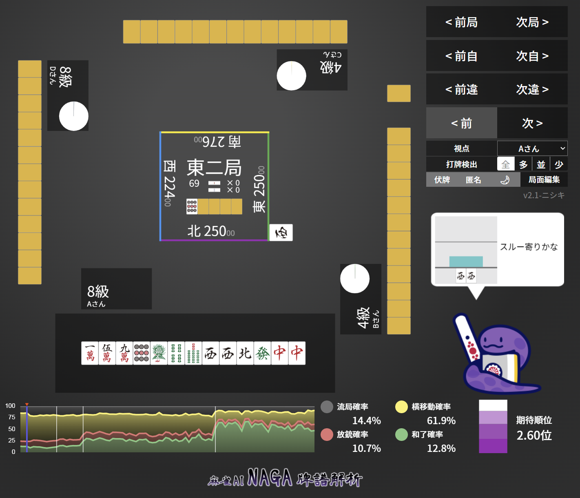Click the dora indicator tile in center
This screenshot has width=580, height=498.
pyautogui.click(x=192, y=206)
